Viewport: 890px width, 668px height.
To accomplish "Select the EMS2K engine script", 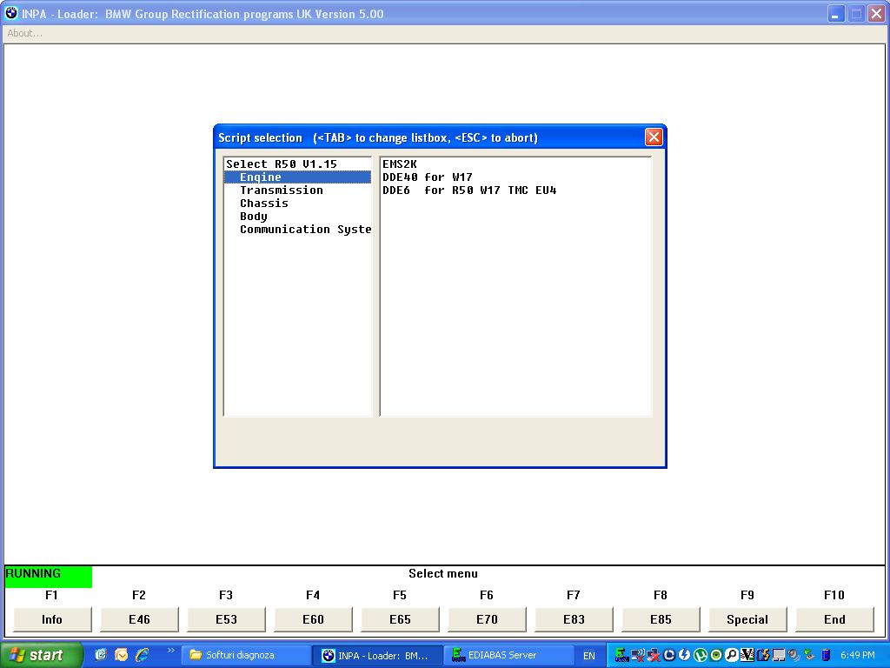I will pos(400,164).
